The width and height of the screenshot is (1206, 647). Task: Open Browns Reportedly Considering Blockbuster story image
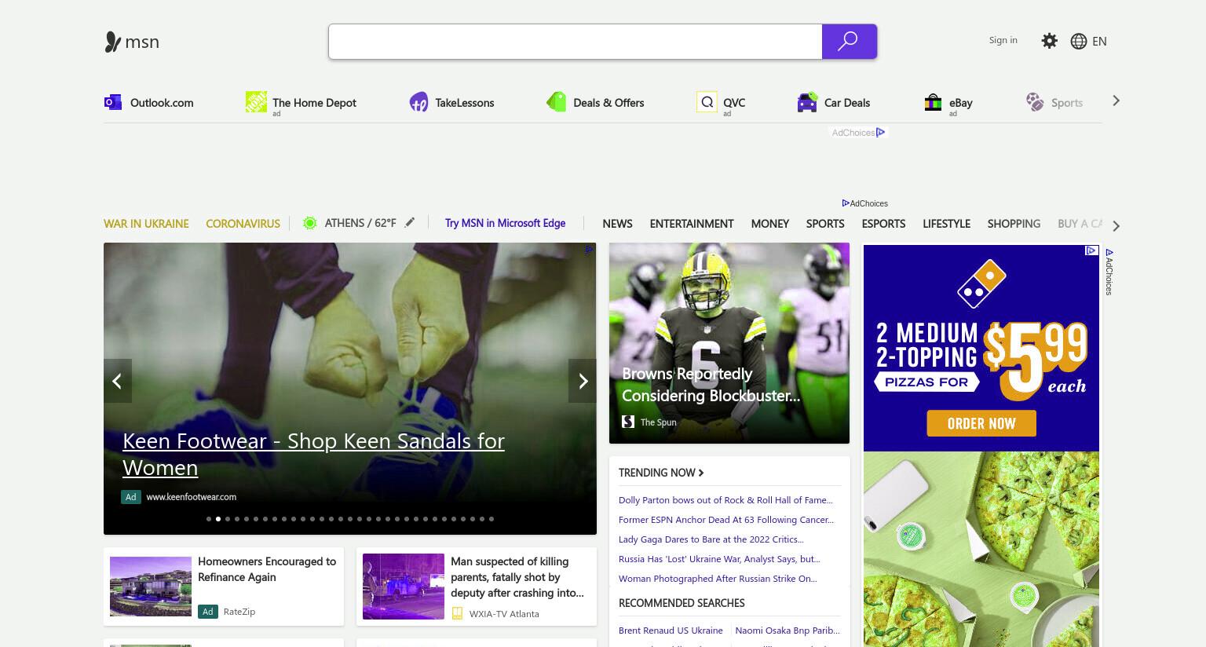pyautogui.click(x=729, y=343)
